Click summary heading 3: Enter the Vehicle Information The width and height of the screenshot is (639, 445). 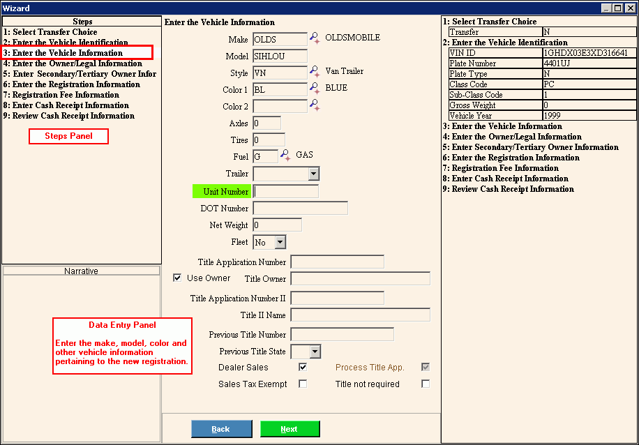pos(502,126)
